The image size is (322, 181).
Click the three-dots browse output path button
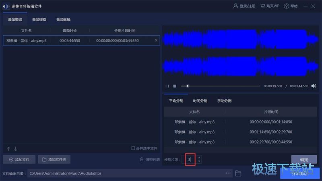[228, 173]
